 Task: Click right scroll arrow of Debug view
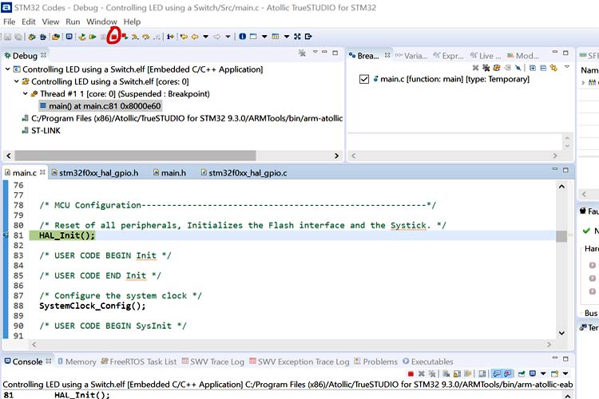(x=336, y=156)
